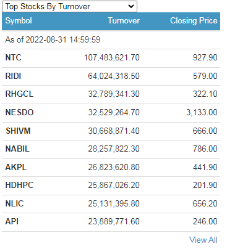Open the API stock symbol
The image size is (227, 249).
point(12,221)
